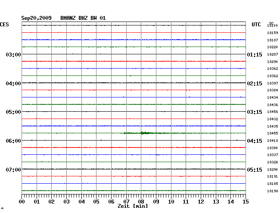
Task: Select DC offset value 18380
Action: 273,148
